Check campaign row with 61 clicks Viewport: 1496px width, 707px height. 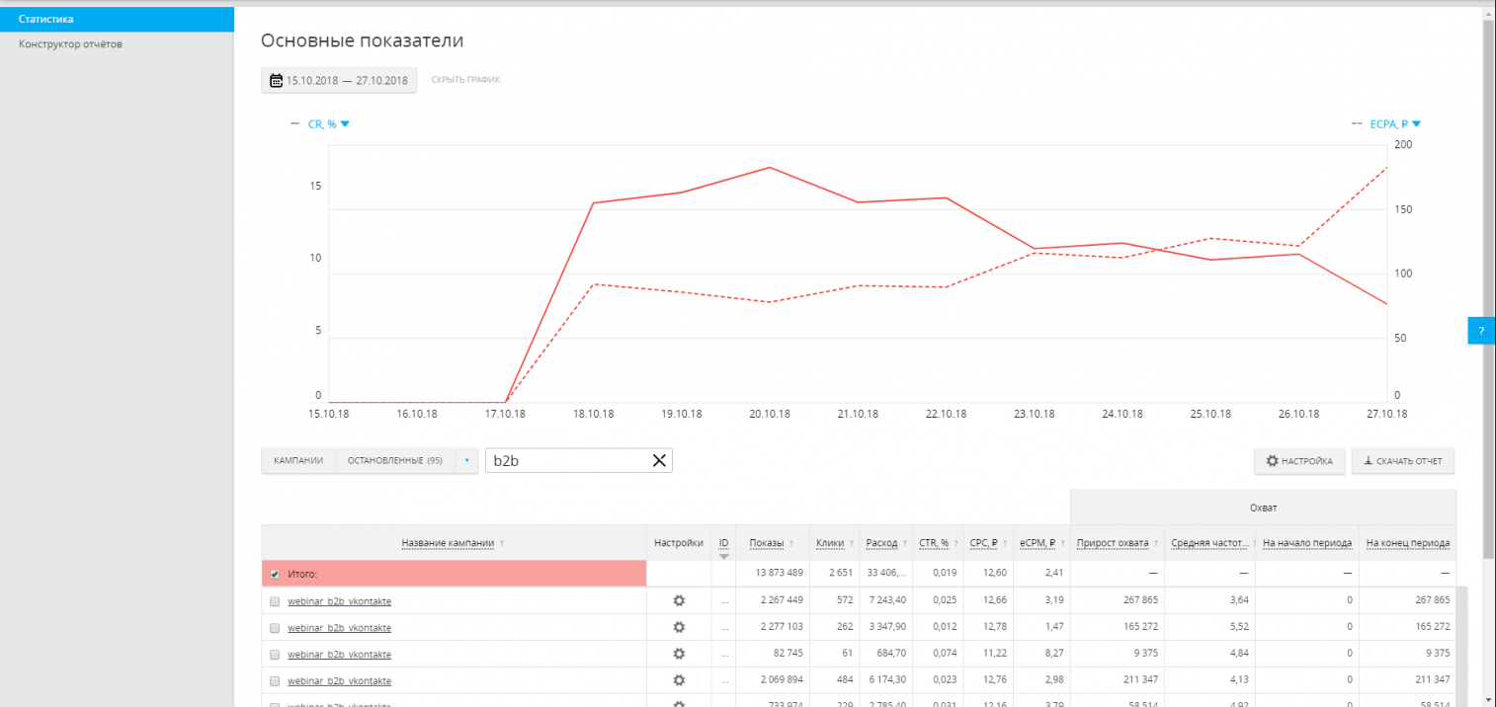[275, 654]
